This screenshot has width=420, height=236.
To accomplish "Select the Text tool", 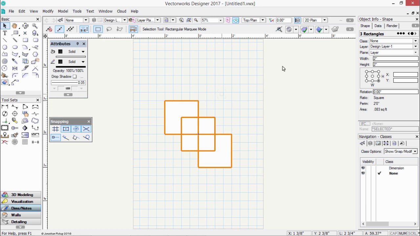I will point(5,33).
